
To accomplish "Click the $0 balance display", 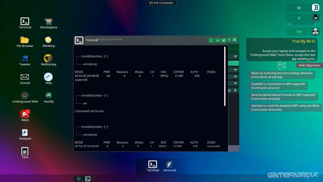I will (x=299, y=8).
